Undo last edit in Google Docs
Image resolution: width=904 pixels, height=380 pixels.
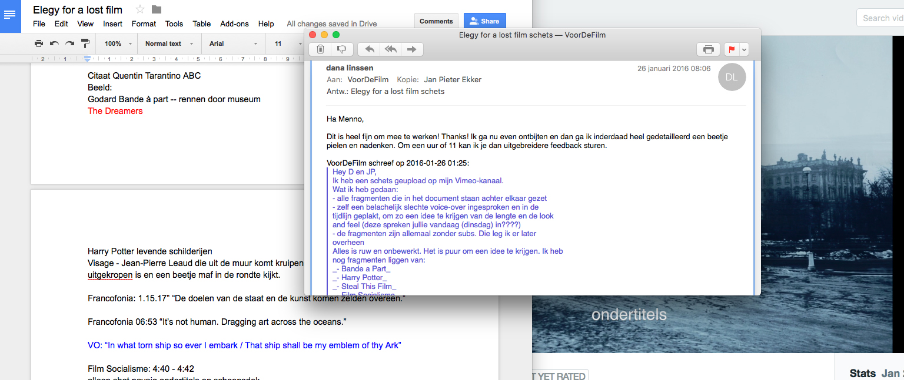click(x=54, y=43)
